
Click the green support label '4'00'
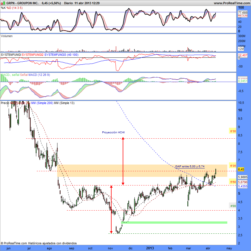coord(233,206)
